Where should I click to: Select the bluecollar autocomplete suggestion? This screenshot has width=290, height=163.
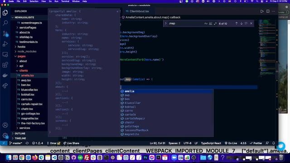(167, 103)
